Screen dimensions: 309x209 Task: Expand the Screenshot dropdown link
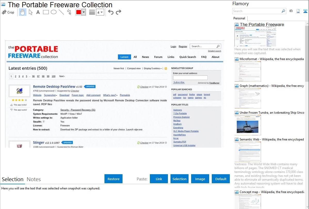(51, 95)
